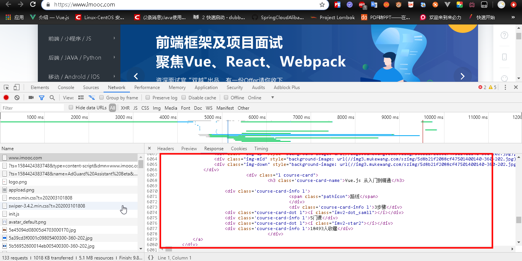This screenshot has width=522, height=261.
Task: Toggle the network filter funnel icon
Action: (42, 98)
